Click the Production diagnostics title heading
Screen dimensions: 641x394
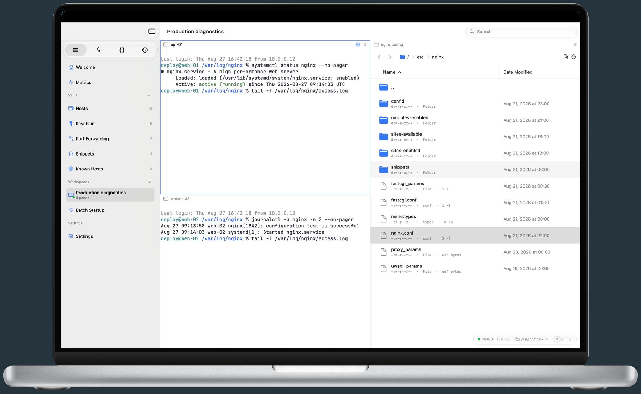[x=195, y=31]
